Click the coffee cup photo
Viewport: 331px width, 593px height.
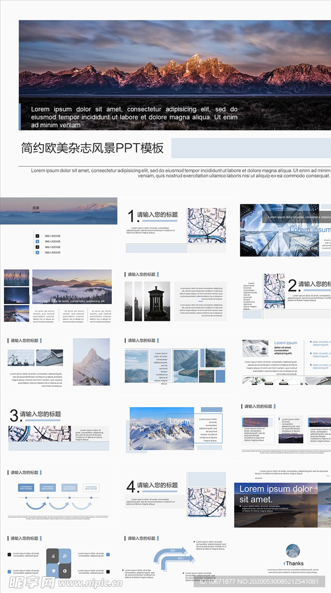pos(256,348)
